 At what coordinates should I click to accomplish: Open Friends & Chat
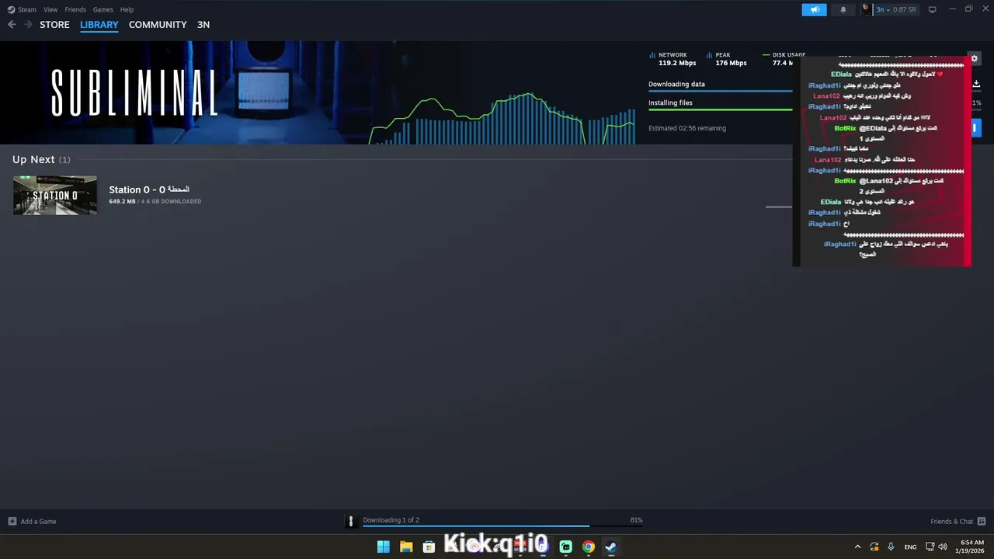(x=951, y=521)
